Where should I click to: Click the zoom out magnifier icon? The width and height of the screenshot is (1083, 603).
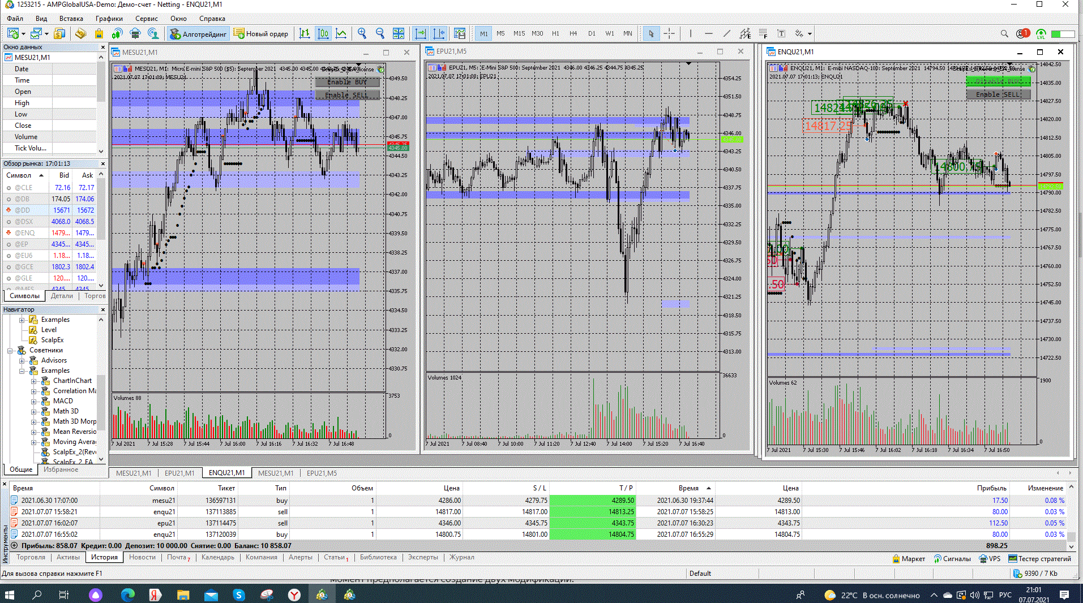tap(380, 34)
